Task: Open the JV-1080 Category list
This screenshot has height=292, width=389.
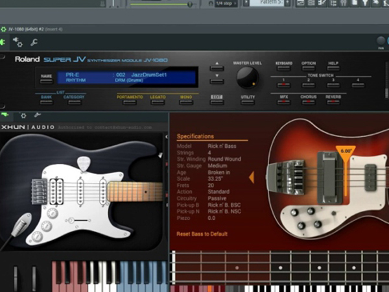Action: point(74,102)
